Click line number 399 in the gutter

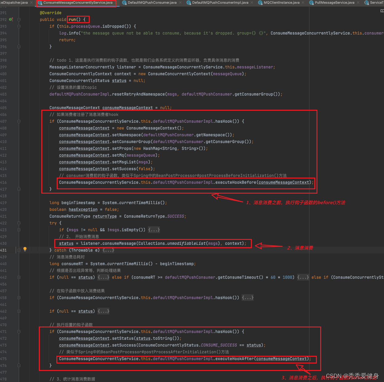click(3, 67)
